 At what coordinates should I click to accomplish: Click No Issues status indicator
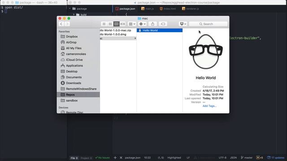pos(103,158)
